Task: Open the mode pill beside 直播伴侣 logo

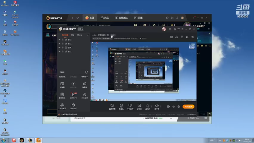Action: (x=81, y=29)
